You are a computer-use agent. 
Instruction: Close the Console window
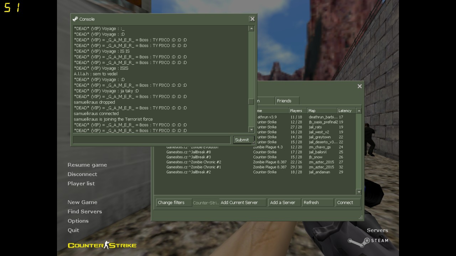click(x=252, y=19)
